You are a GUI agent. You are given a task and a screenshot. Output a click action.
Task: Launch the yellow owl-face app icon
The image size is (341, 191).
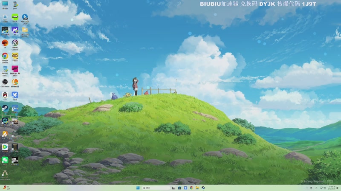(15, 57)
